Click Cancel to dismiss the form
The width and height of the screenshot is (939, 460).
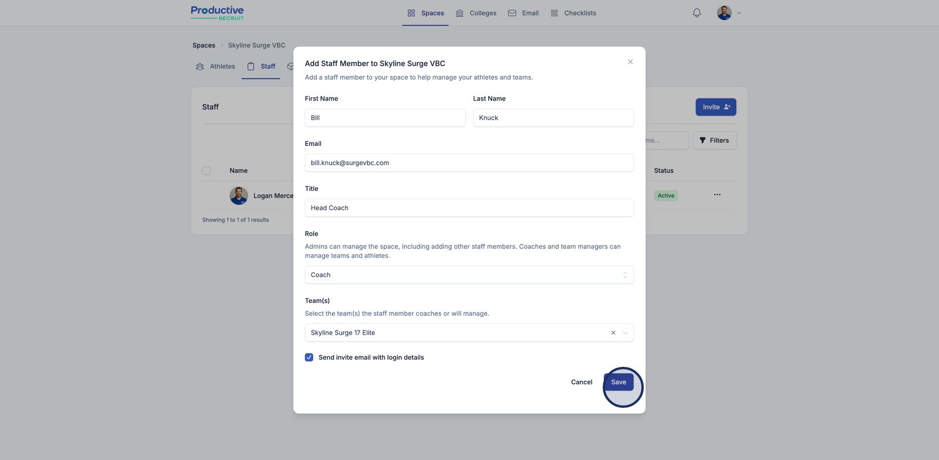pos(582,382)
